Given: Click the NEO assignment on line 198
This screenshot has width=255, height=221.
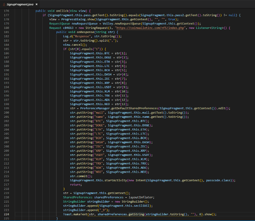Looking at the screenshot, I should tap(99, 104).
